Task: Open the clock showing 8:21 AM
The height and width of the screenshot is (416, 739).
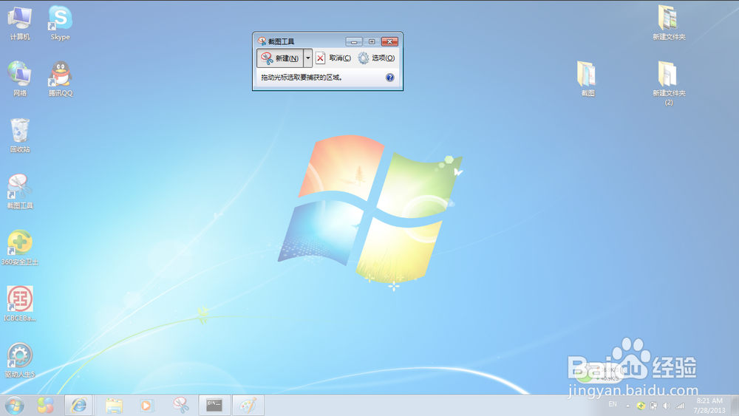Action: (x=709, y=406)
